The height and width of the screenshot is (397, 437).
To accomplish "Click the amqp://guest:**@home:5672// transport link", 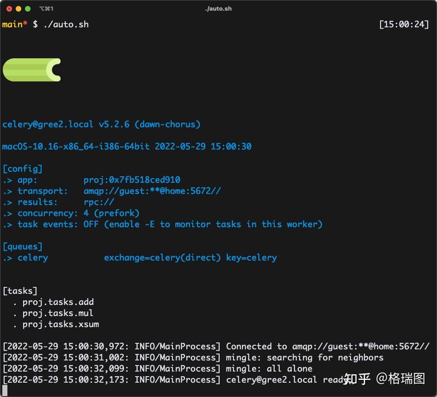I will click(x=152, y=191).
